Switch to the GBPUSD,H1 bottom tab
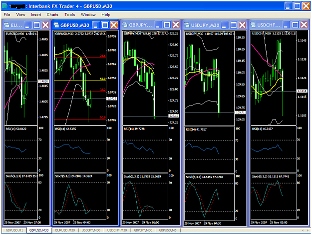The image size is (312, 235). tap(14, 230)
